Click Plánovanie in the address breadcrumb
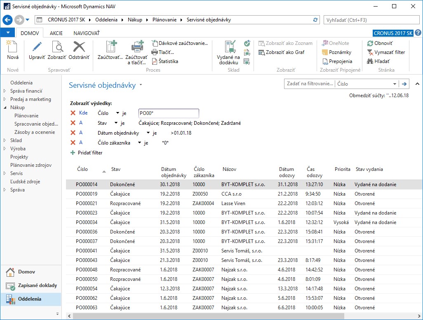This screenshot has height=320, width=423. [164, 20]
